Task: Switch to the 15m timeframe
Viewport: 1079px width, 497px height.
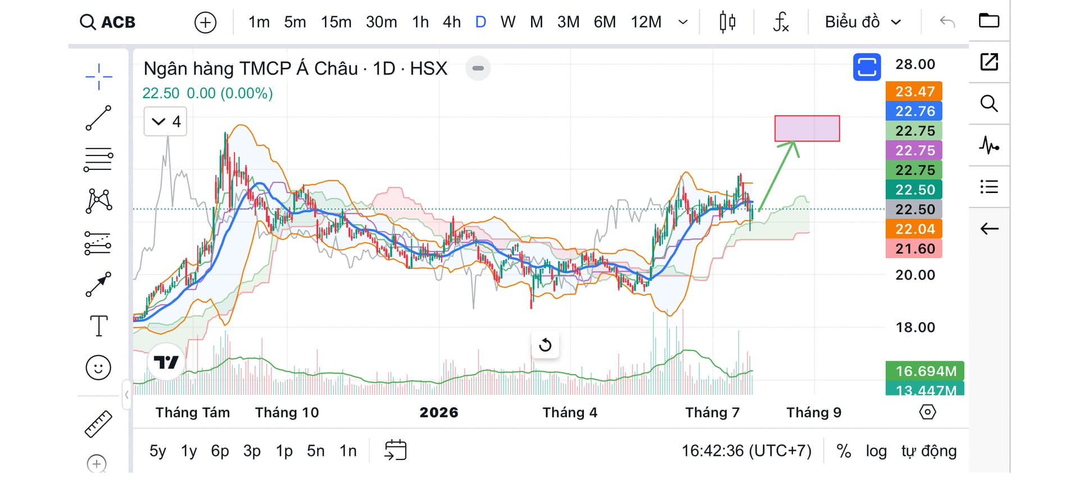Action: tap(336, 22)
